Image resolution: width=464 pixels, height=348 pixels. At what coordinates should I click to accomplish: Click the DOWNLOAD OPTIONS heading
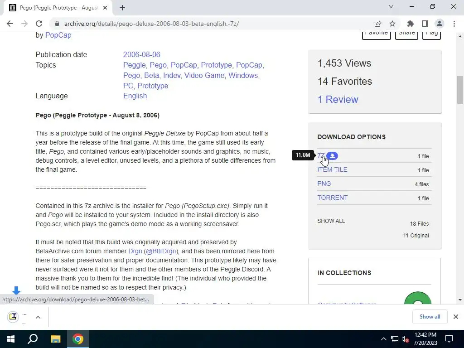point(351,137)
